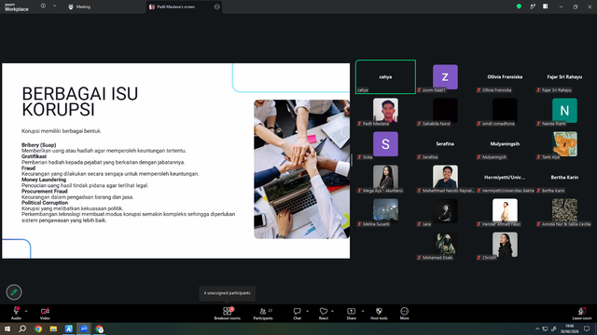Open the meeting info icon in title bar
This screenshot has width=597, height=335.
(44, 7)
